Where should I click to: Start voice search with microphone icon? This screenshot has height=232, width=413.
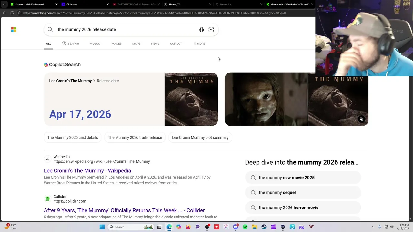pyautogui.click(x=201, y=30)
